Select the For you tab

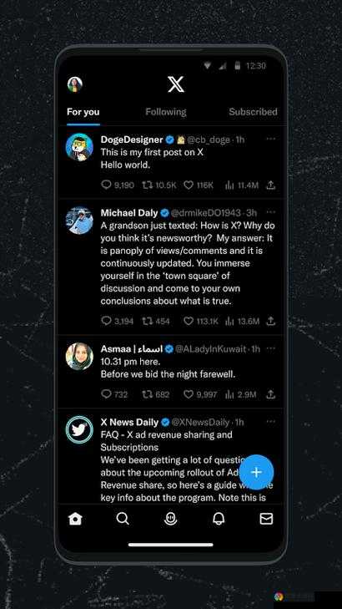[x=83, y=112]
